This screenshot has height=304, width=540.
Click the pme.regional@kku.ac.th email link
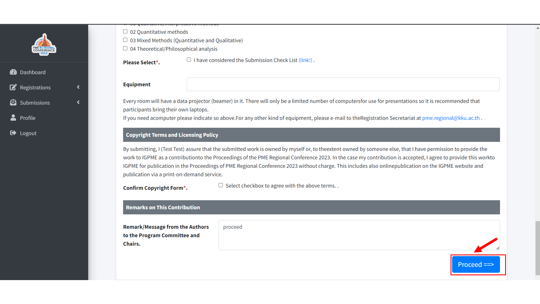point(451,118)
